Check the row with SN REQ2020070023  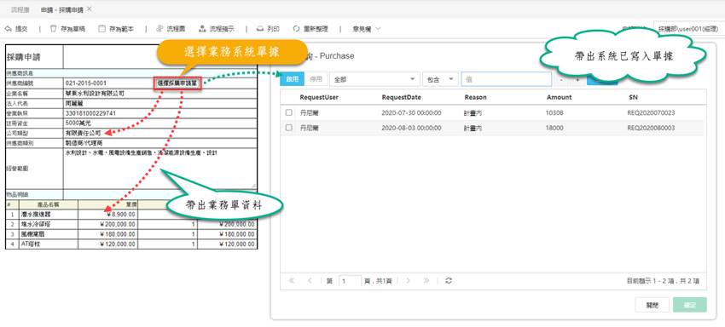(x=288, y=112)
